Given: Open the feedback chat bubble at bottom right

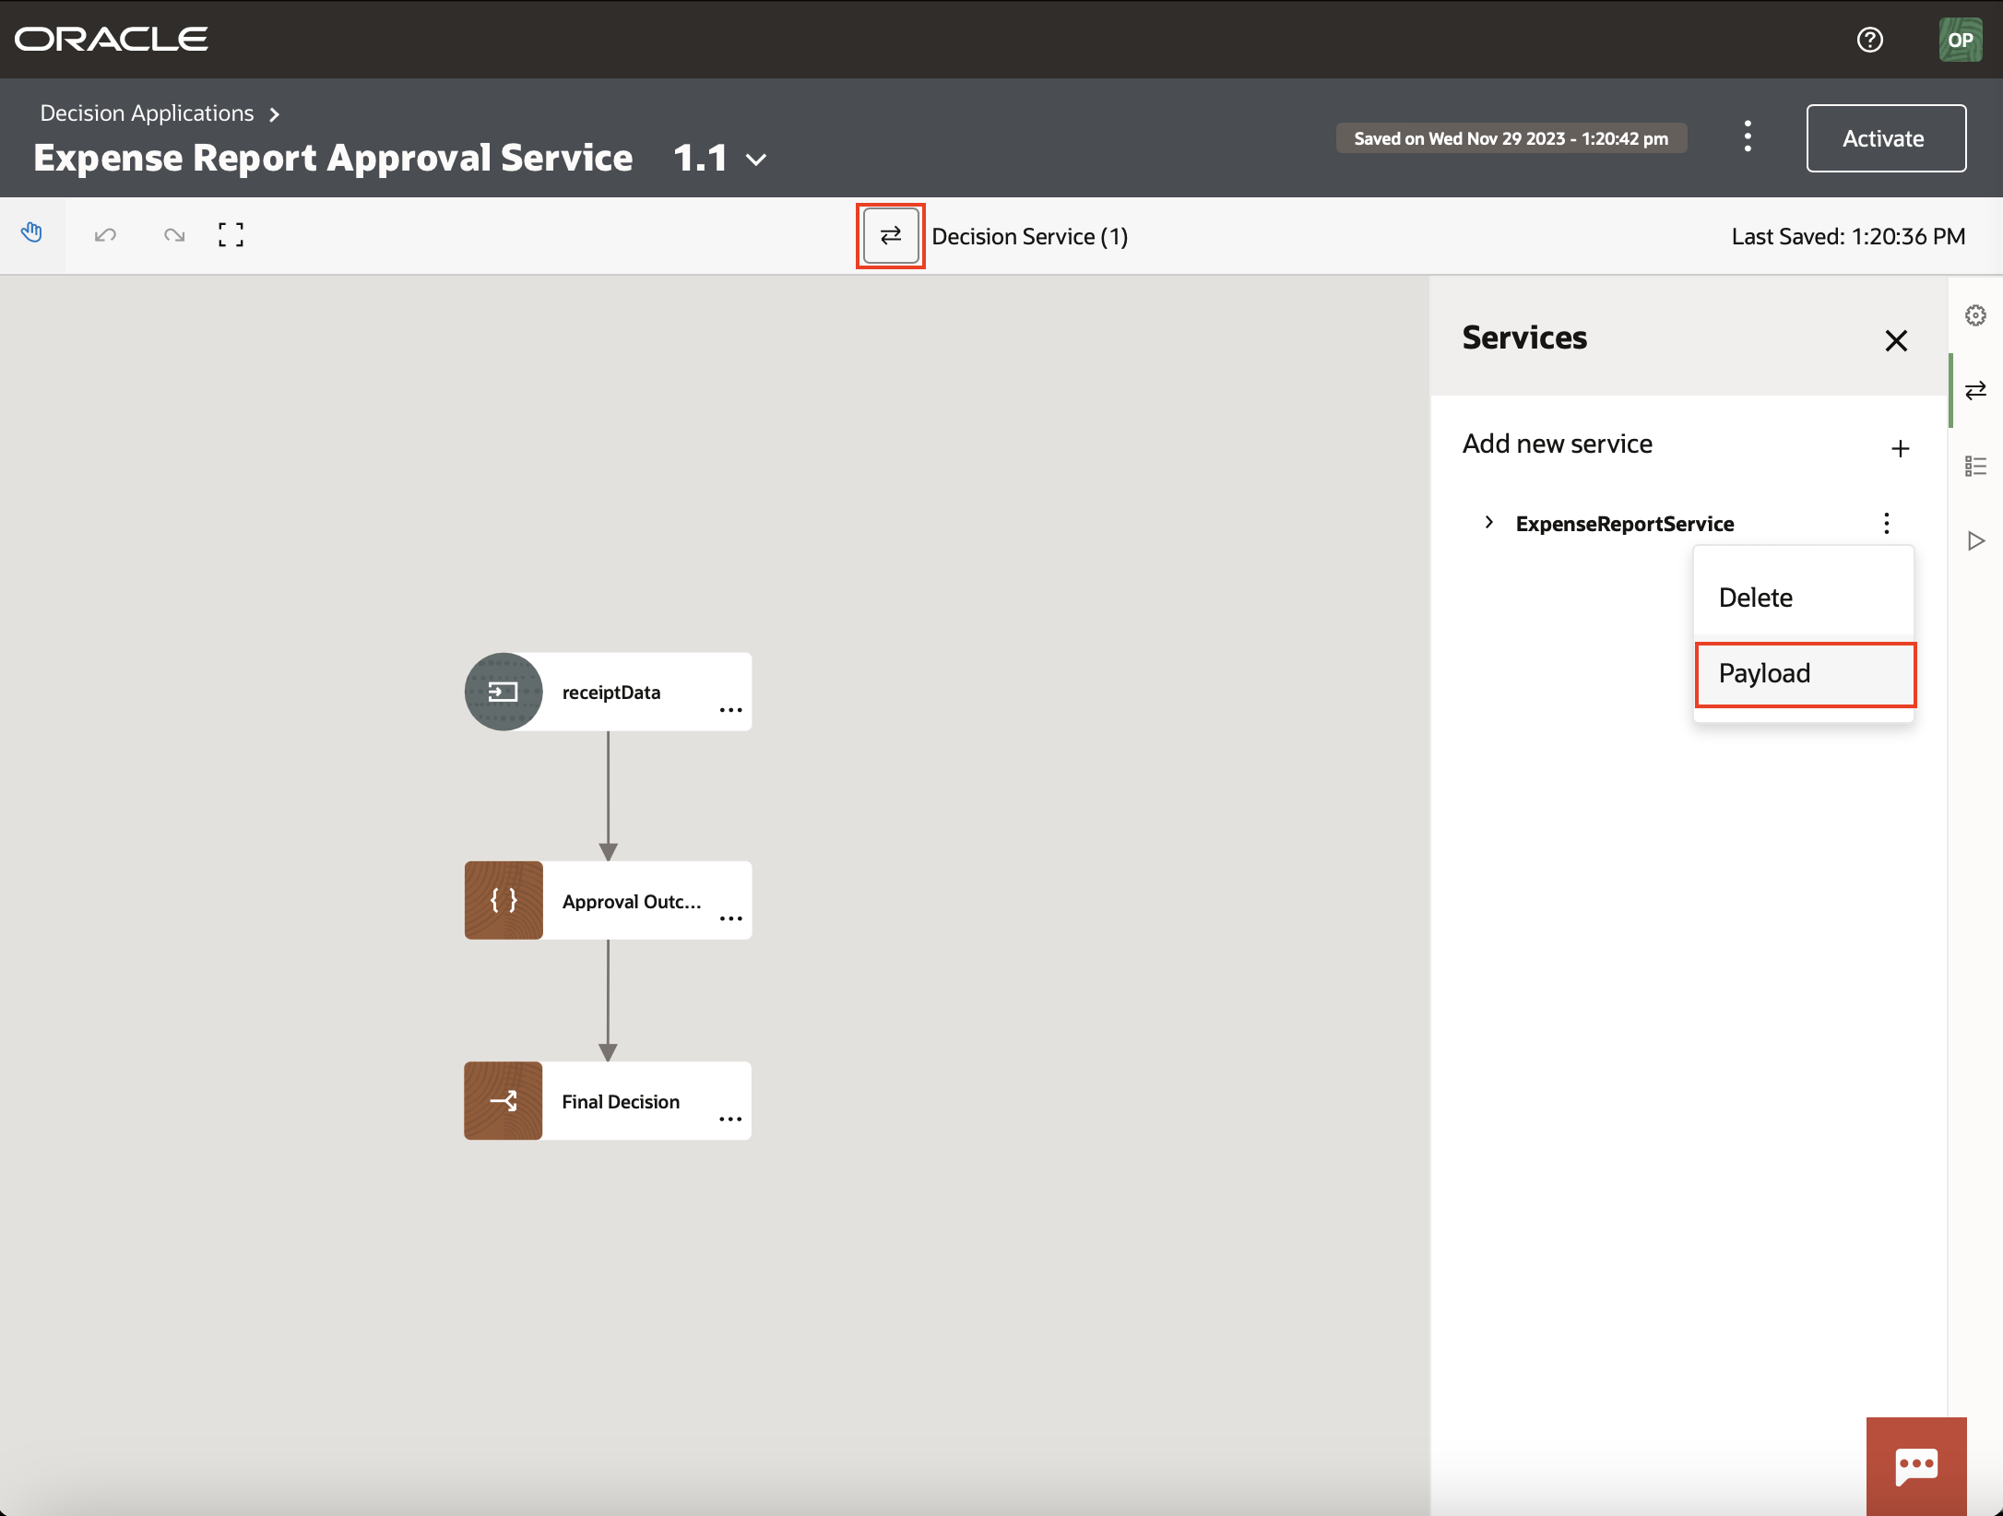Looking at the screenshot, I should [x=1916, y=1466].
